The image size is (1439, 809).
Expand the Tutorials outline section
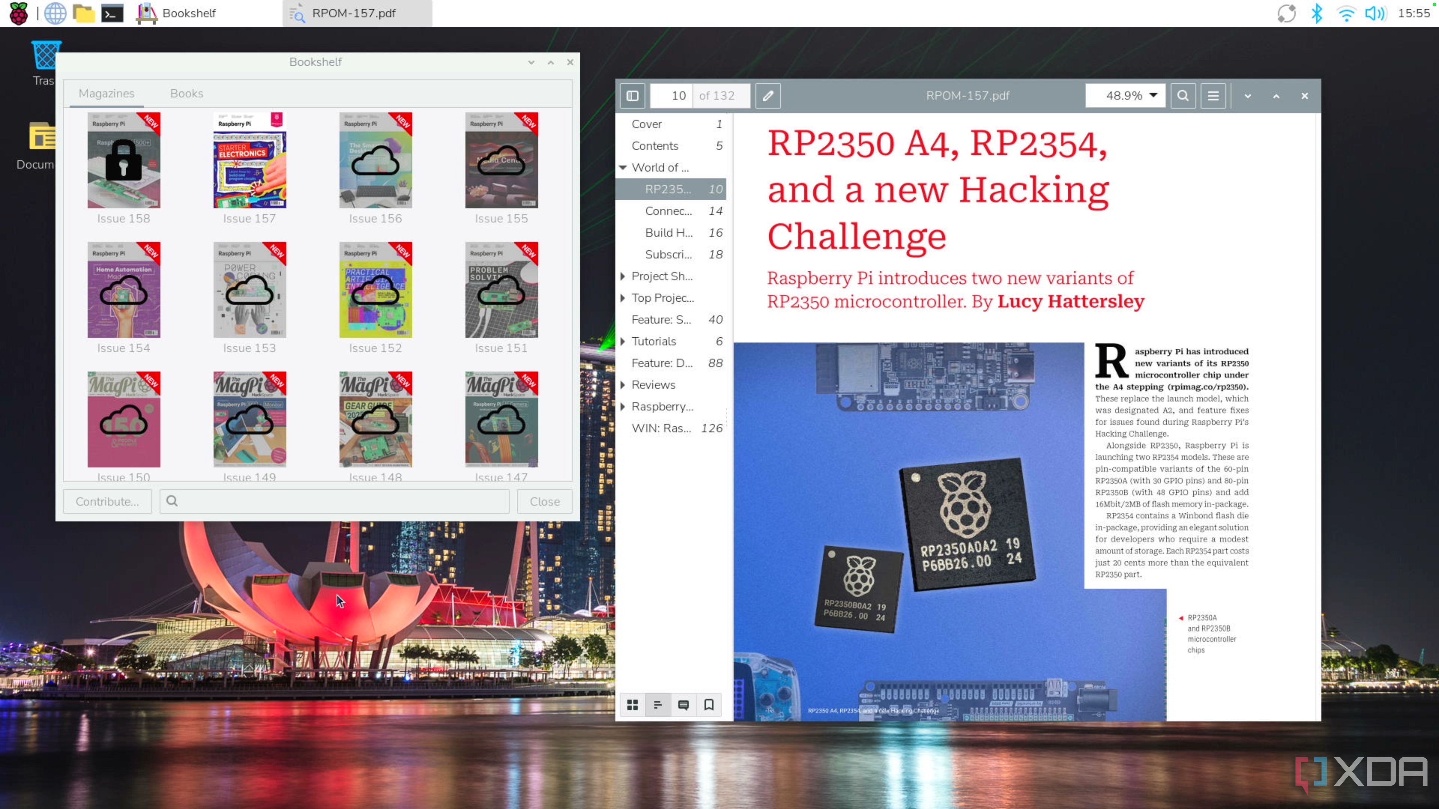pos(623,341)
